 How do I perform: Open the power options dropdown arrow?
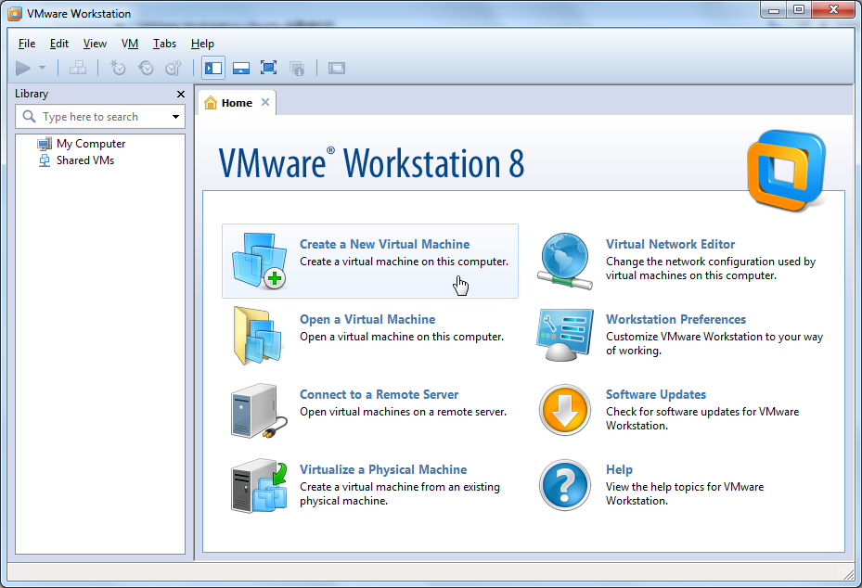pos(43,68)
